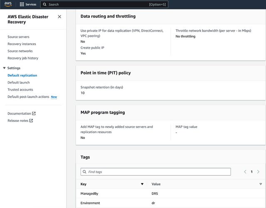266x208 pixels.
Task: Open Default post-launch actions
Action: coord(28,97)
